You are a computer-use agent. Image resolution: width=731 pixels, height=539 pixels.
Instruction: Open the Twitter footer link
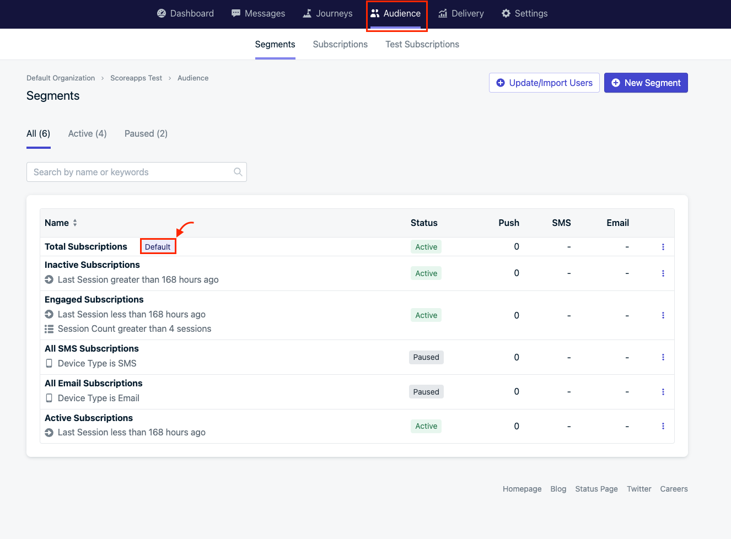tap(639, 489)
